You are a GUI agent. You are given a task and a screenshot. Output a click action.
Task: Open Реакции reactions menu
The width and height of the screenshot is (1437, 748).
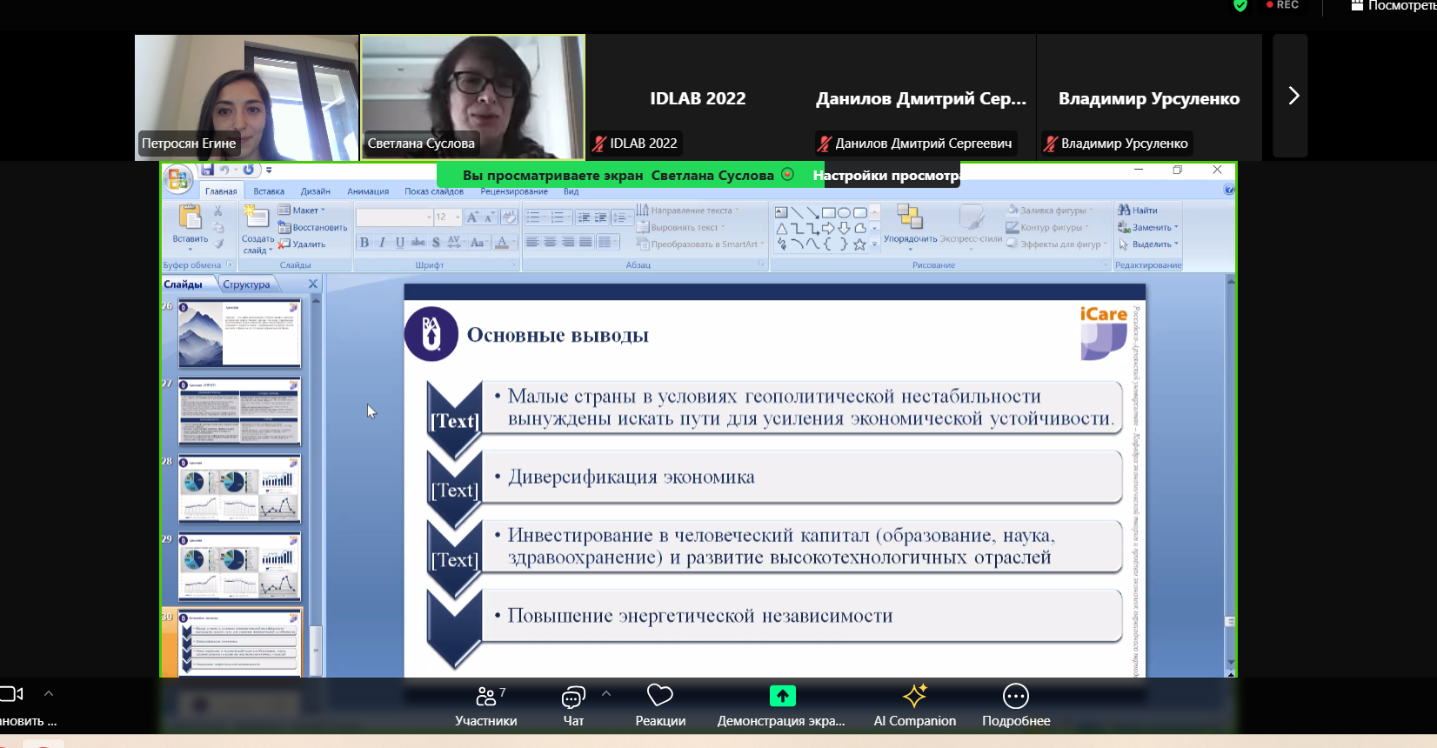tap(660, 705)
